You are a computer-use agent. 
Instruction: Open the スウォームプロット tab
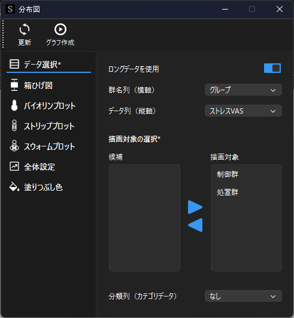49,146
